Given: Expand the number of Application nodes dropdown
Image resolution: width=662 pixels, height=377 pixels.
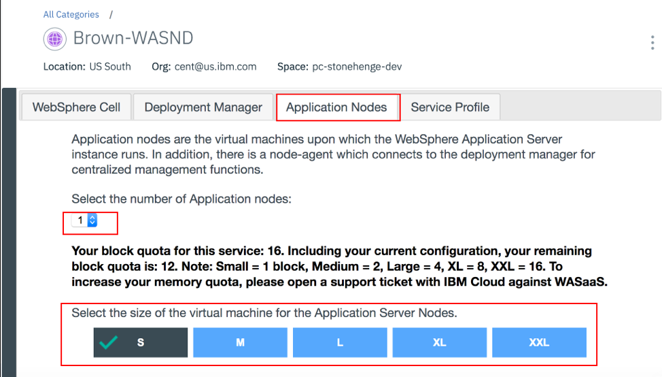Looking at the screenshot, I should (86, 220).
